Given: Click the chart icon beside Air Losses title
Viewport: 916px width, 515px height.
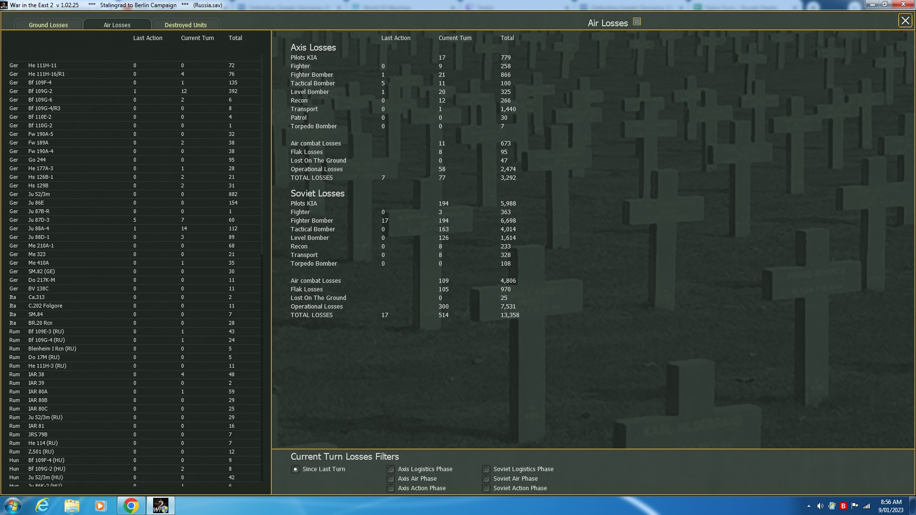Looking at the screenshot, I should pos(637,21).
